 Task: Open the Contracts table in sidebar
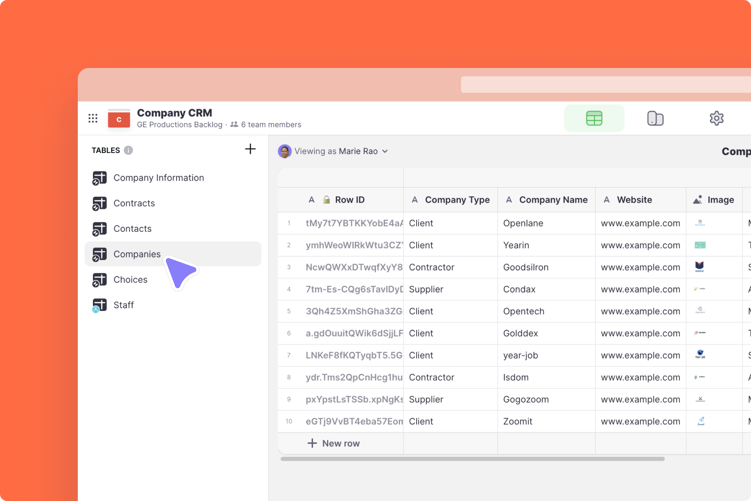coord(134,204)
